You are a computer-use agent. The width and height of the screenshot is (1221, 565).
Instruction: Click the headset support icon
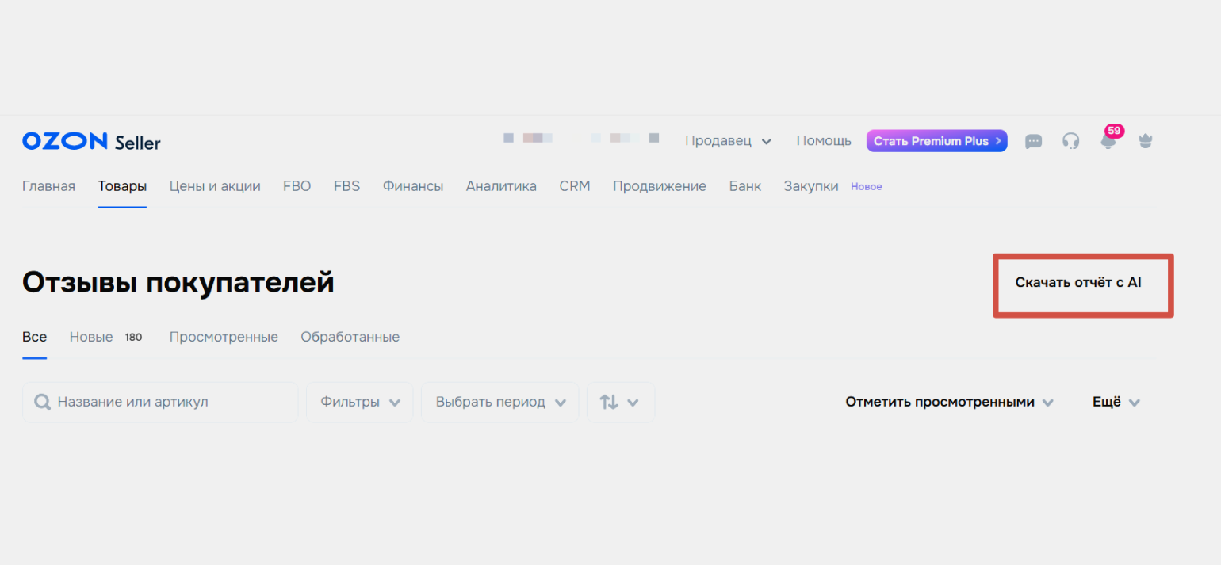[x=1070, y=141]
